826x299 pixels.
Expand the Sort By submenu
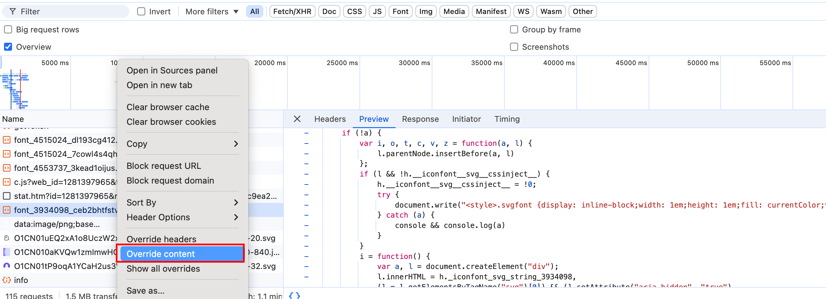[x=182, y=203]
